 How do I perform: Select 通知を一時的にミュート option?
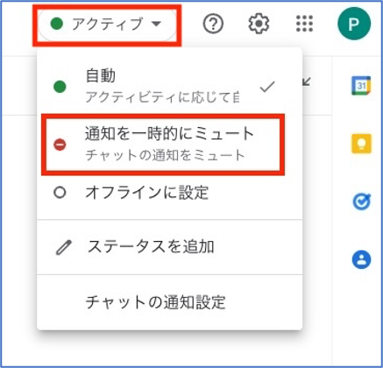[x=169, y=145]
